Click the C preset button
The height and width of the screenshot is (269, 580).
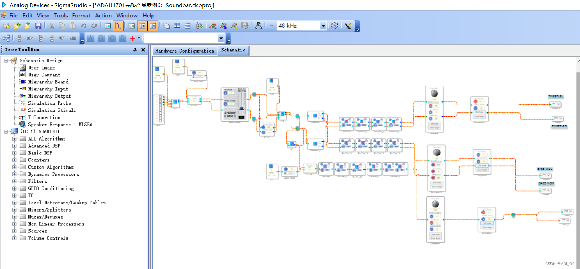(112, 38)
